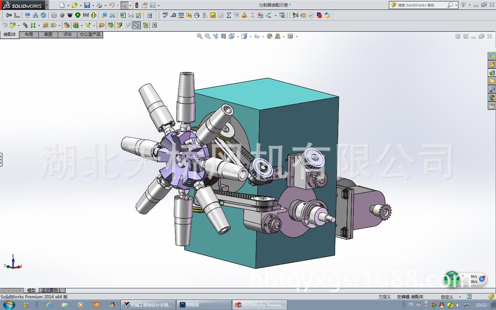The image size is (496, 310).
Task: Create a new document
Action: point(62,5)
